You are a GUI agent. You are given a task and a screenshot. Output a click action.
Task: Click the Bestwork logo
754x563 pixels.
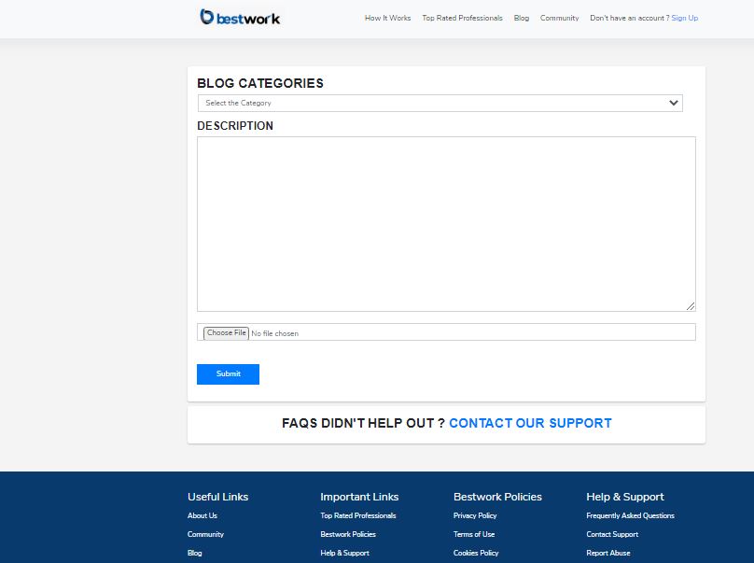(x=240, y=17)
